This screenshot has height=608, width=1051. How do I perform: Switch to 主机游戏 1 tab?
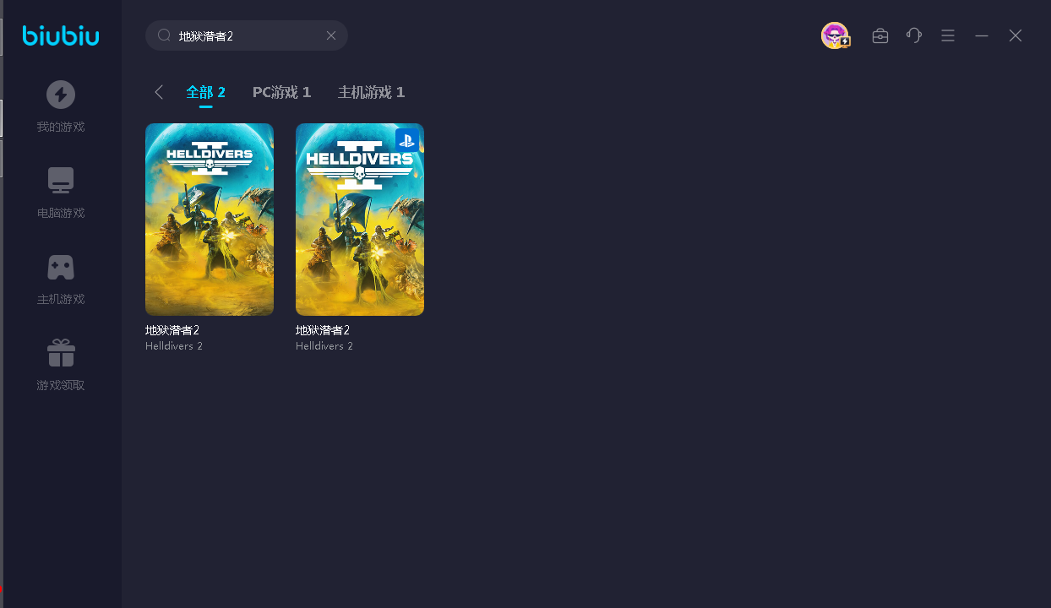[371, 92]
